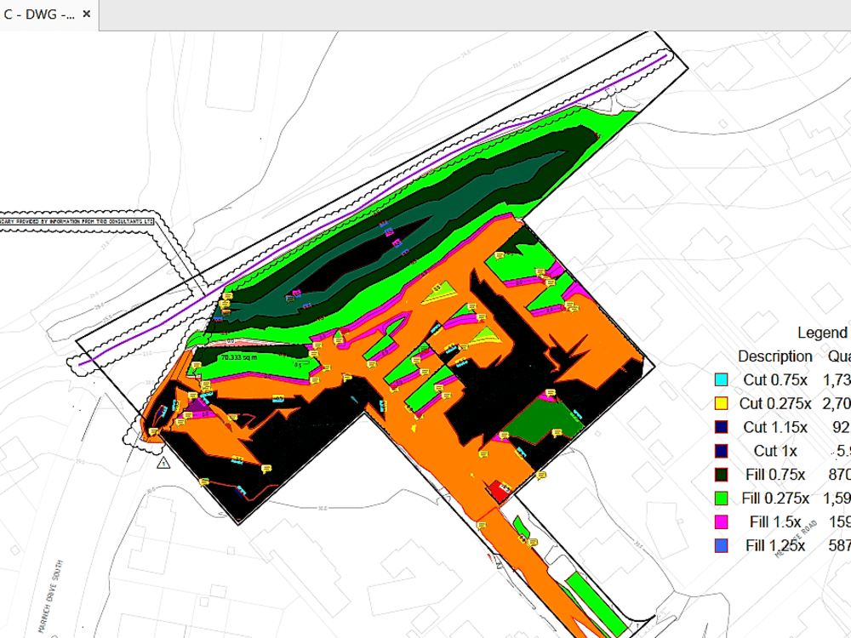Image resolution: width=851 pixels, height=638 pixels.
Task: Click the 'Description' column header
Action: click(775, 356)
